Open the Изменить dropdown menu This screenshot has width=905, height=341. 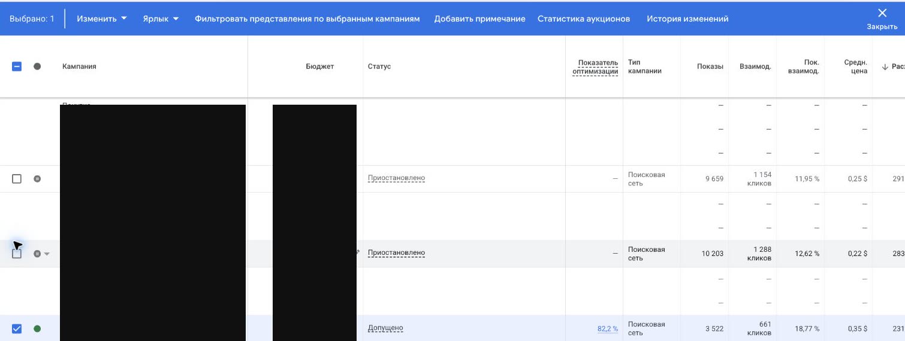coord(102,19)
